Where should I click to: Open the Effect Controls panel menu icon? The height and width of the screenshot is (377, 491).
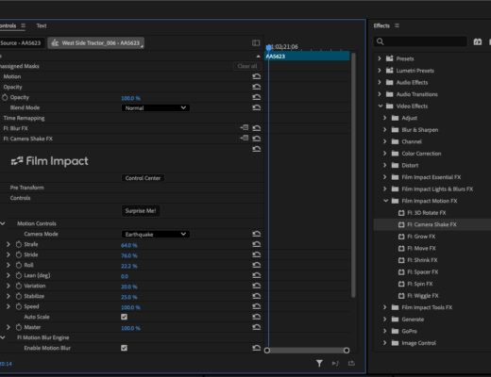point(23,25)
